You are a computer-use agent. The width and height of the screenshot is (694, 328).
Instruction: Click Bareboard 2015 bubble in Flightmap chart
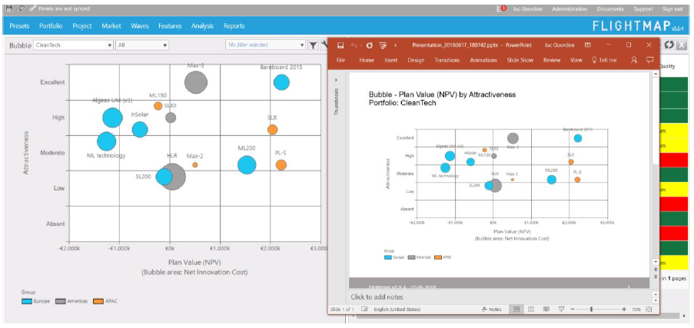(281, 82)
